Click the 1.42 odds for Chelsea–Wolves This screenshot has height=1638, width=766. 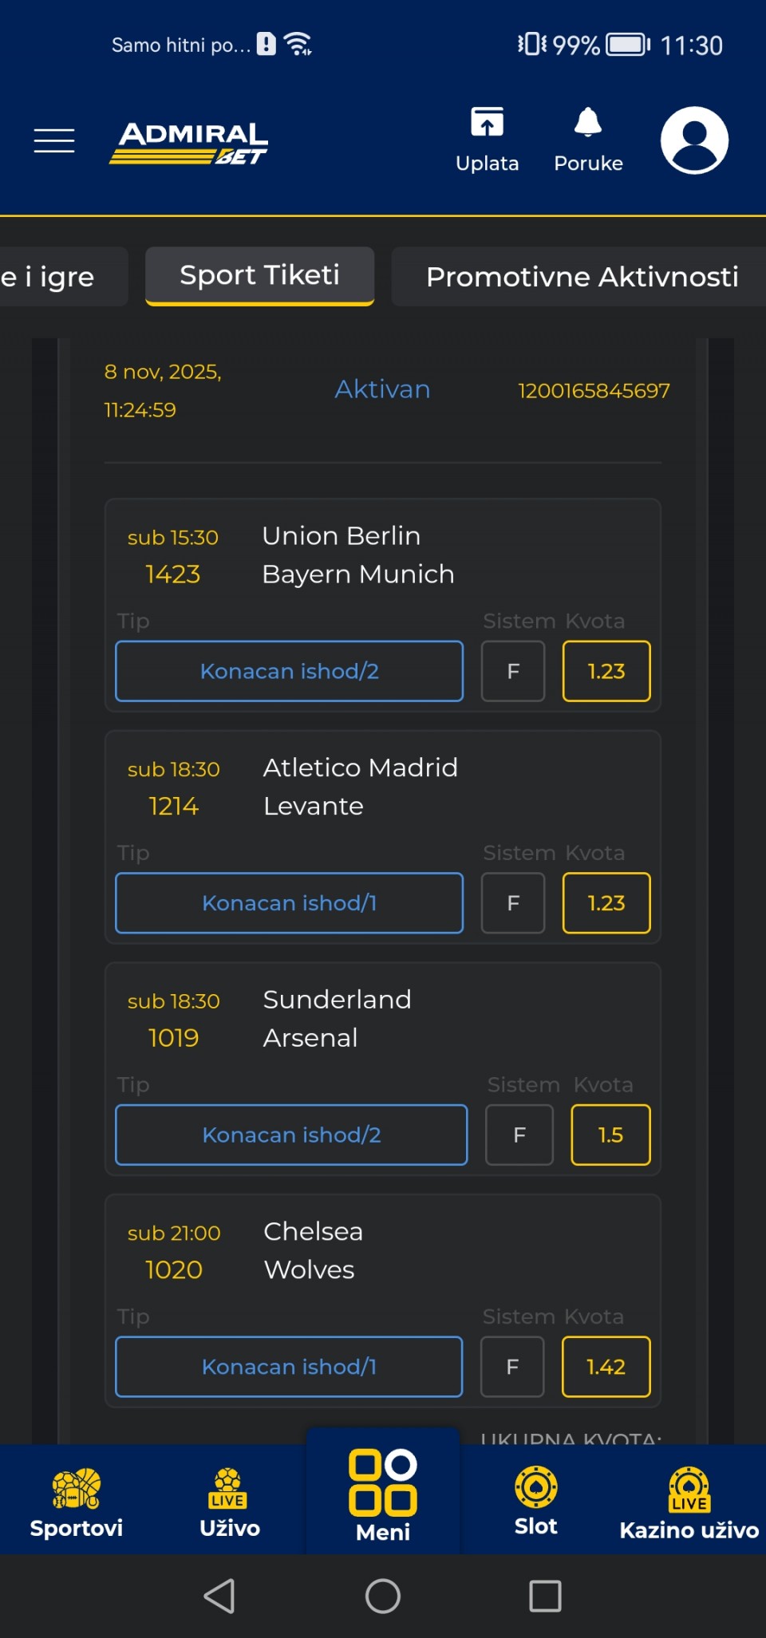tap(606, 1367)
